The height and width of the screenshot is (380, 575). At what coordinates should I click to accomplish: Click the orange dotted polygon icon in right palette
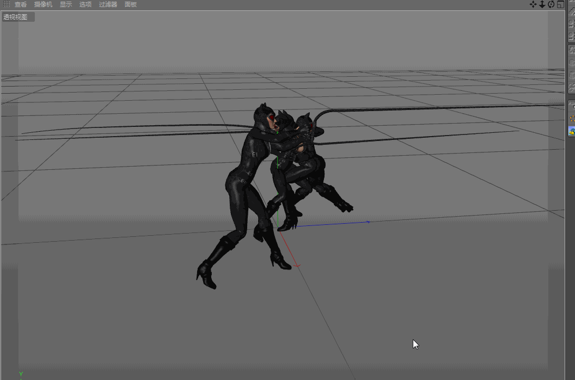coord(572,119)
